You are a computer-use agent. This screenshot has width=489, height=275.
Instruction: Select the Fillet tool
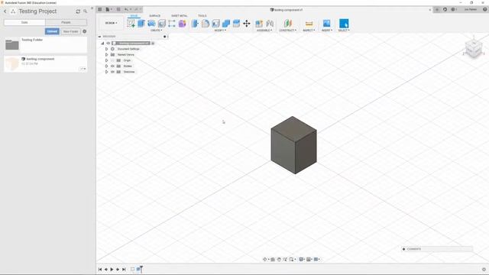(x=206, y=24)
